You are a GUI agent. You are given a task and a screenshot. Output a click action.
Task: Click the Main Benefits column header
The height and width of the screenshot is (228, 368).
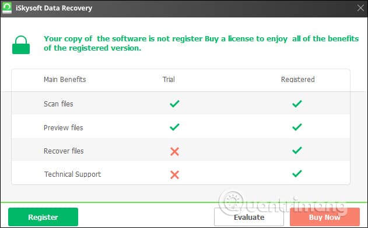(65, 79)
